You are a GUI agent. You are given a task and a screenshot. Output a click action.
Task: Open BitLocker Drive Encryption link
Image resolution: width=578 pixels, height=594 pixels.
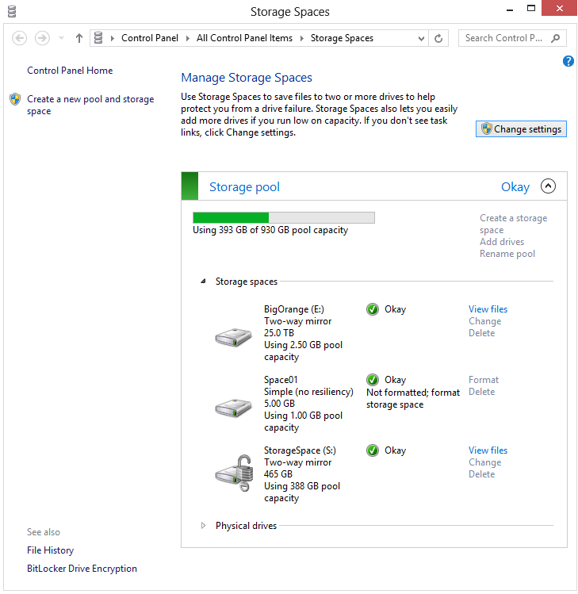pyautogui.click(x=82, y=569)
